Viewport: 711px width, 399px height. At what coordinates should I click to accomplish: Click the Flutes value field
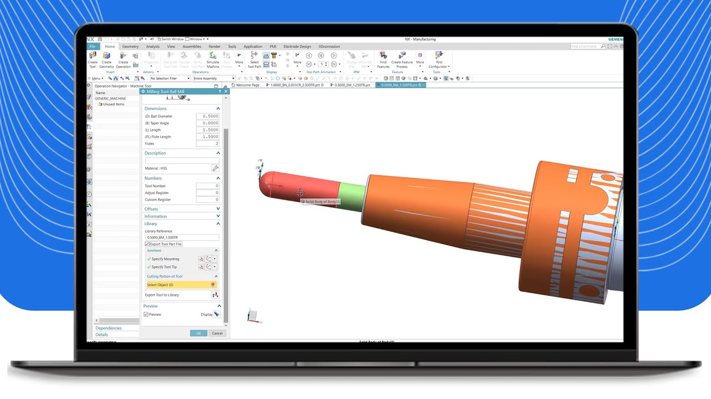tap(207, 144)
